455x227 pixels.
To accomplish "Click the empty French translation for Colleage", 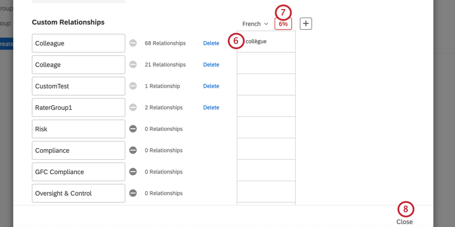I will click(x=266, y=63).
